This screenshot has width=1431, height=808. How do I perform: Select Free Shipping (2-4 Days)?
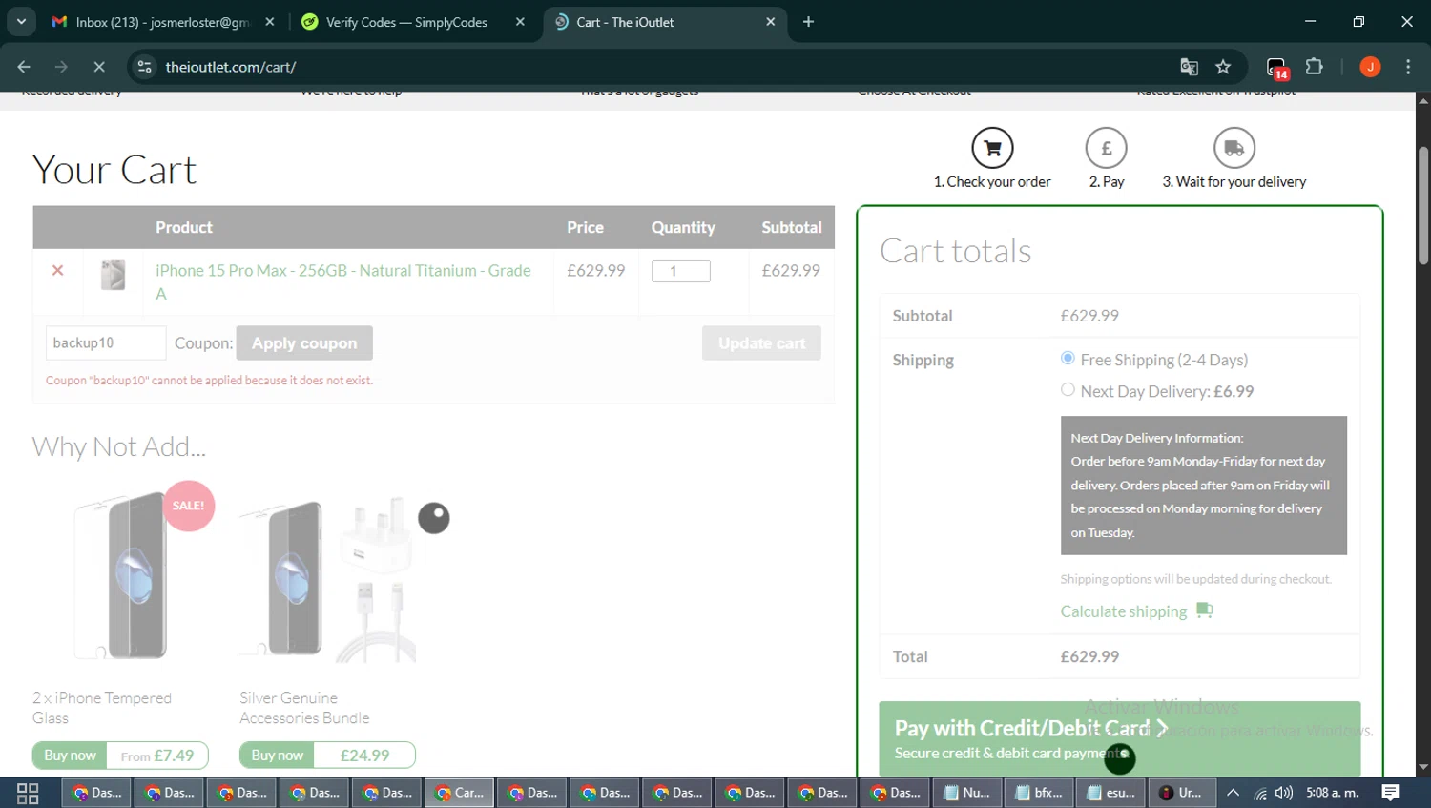[1068, 359]
